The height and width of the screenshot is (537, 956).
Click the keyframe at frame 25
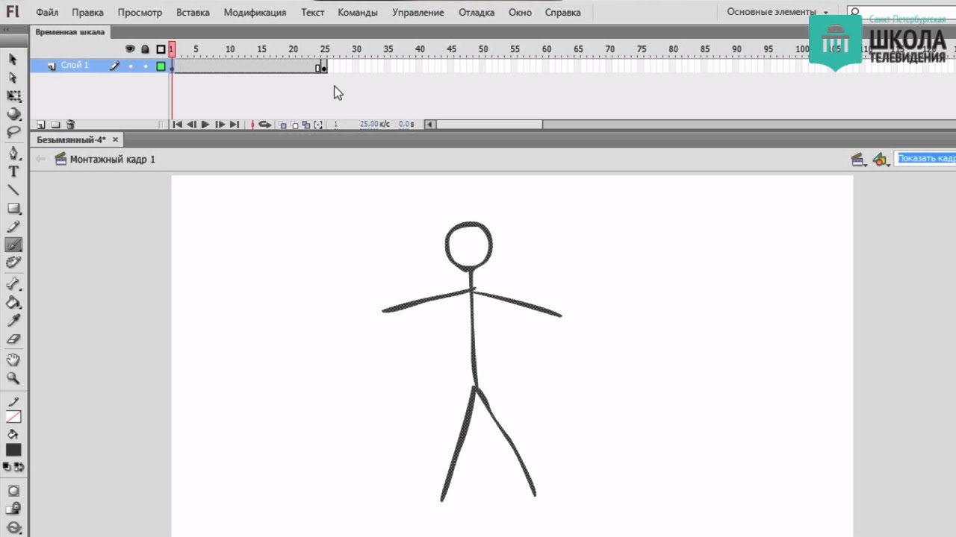323,68
